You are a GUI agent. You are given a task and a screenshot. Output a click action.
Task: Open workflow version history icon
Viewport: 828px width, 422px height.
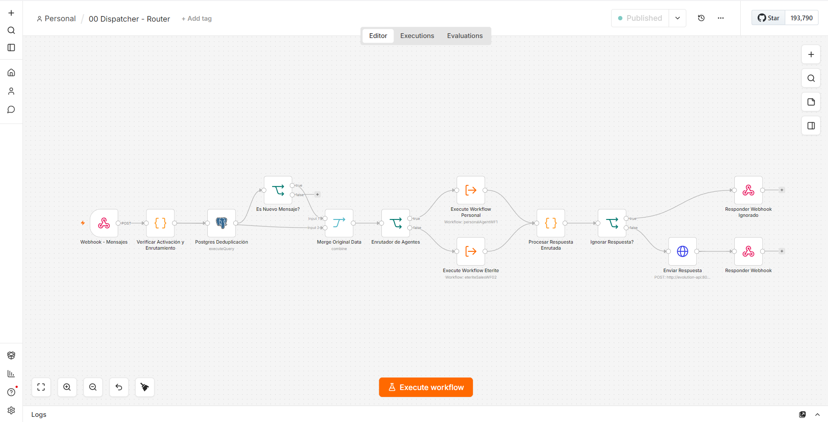tap(701, 18)
